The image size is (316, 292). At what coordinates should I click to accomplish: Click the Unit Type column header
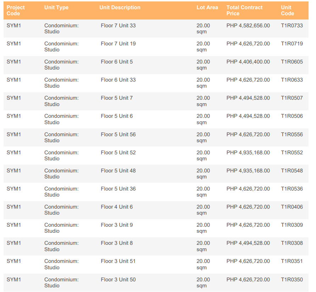point(56,7)
